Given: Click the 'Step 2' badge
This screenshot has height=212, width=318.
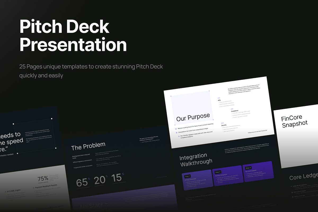Looking at the screenshot, I should (218, 172).
